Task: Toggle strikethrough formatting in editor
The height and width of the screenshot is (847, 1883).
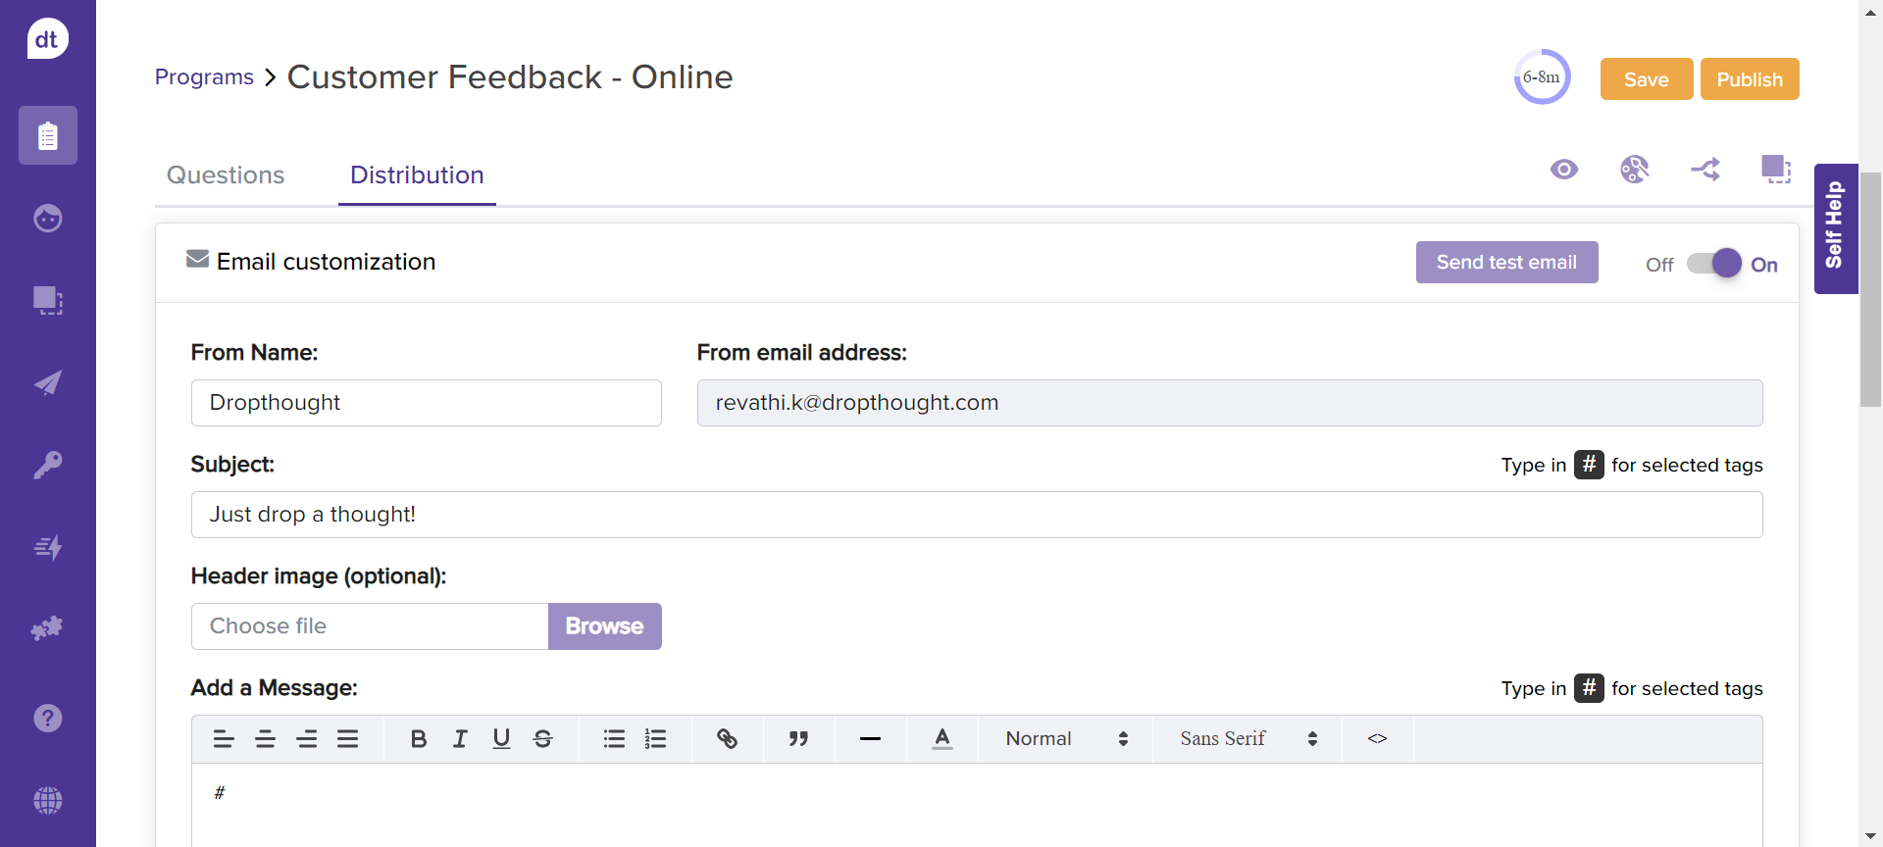Action: click(x=542, y=739)
